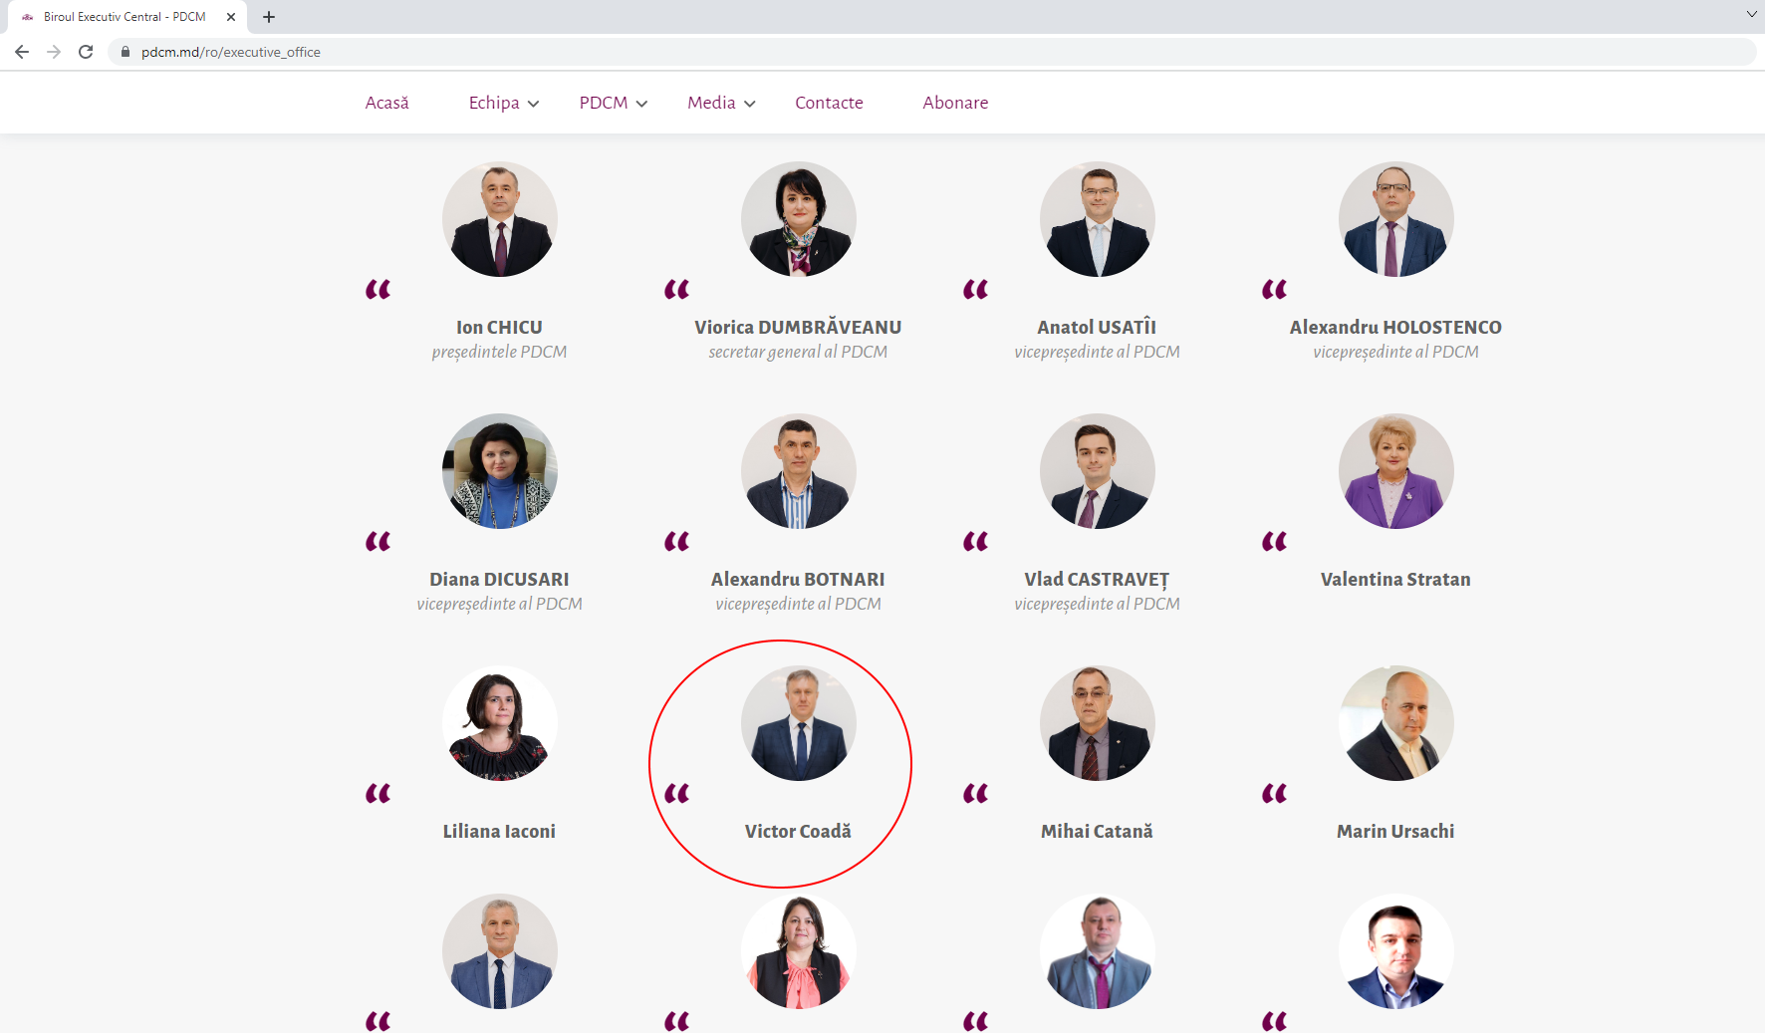1765x1033 pixels.
Task: Expand the Media dropdown menu
Action: [x=721, y=103]
